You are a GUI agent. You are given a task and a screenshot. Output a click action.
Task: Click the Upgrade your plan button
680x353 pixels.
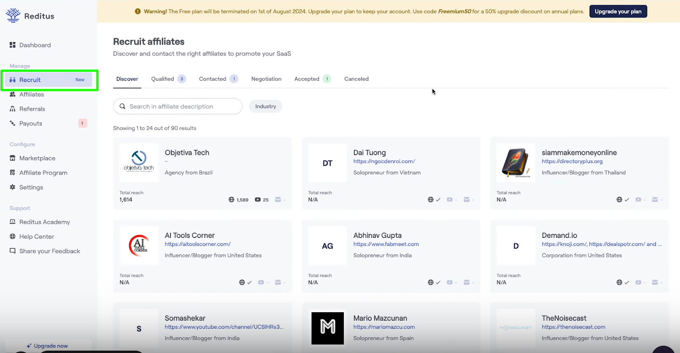click(x=618, y=11)
